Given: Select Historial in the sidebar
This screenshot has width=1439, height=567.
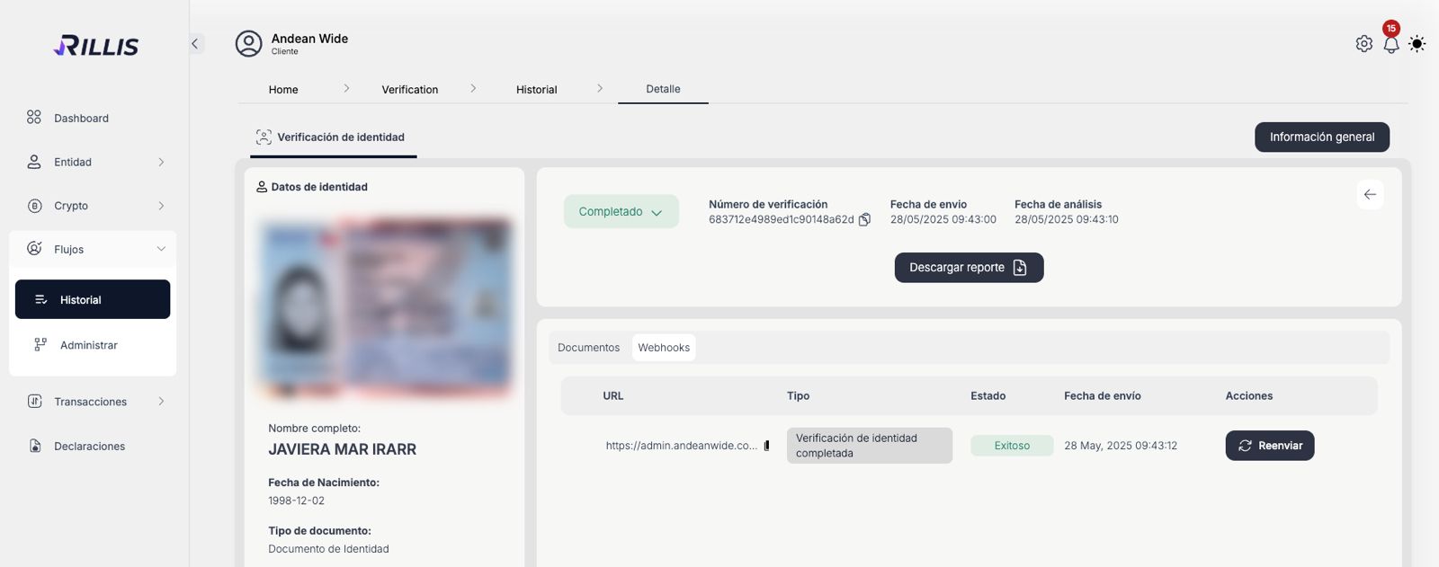Looking at the screenshot, I should pyautogui.click(x=93, y=299).
